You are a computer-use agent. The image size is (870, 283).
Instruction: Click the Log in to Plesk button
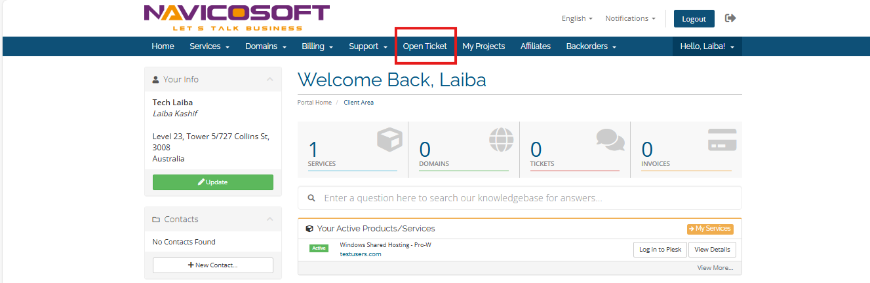[x=660, y=250]
